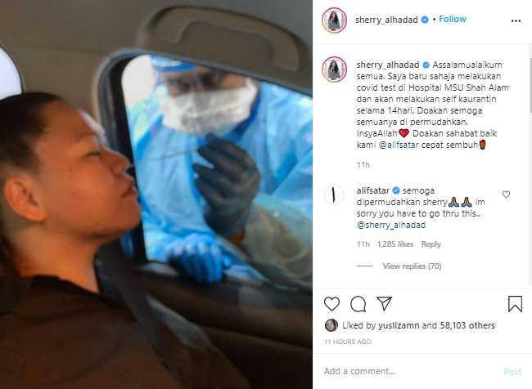Like alifsatar's comment with small heart

pyautogui.click(x=506, y=194)
